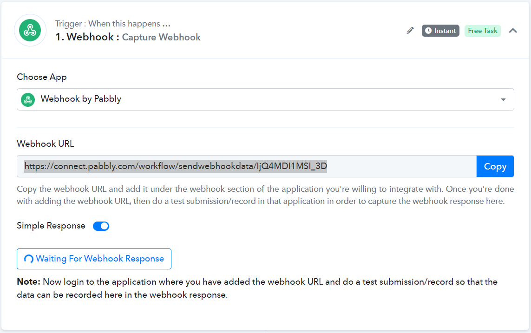This screenshot has height=333, width=531.
Task: Open dropdown using the caret arrow
Action: pyautogui.click(x=503, y=100)
